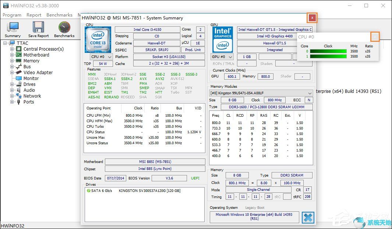The image size is (392, 229).
Task: Click the BIOS Version V3.6 field
Action: [169, 178]
